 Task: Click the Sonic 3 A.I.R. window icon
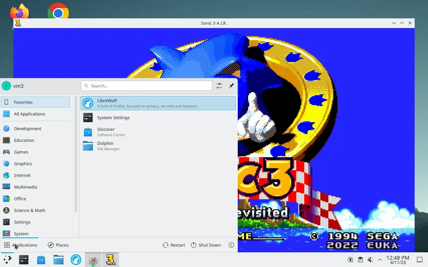click(x=18, y=23)
